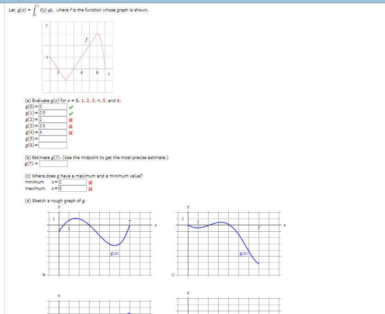Click the minimum x value field
This screenshot has height=314, width=385.
[71, 182]
